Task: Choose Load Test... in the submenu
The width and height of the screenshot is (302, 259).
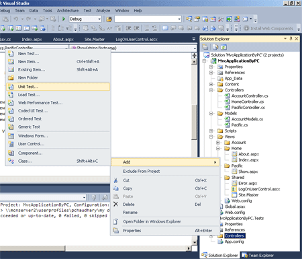Action: point(58,95)
